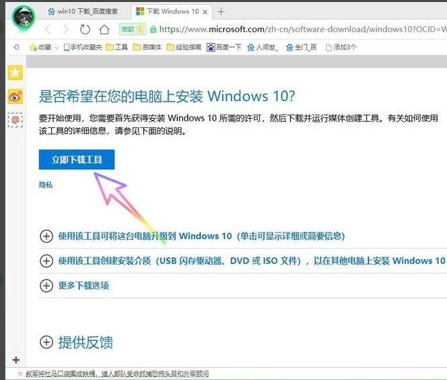This screenshot has height=380, width=447.
Task: Open the @ mail sidebar icon
Action: [15, 120]
